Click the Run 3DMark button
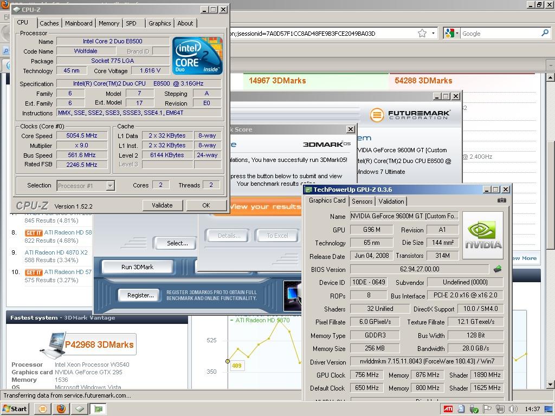This screenshot has height=416, width=555. (x=137, y=267)
